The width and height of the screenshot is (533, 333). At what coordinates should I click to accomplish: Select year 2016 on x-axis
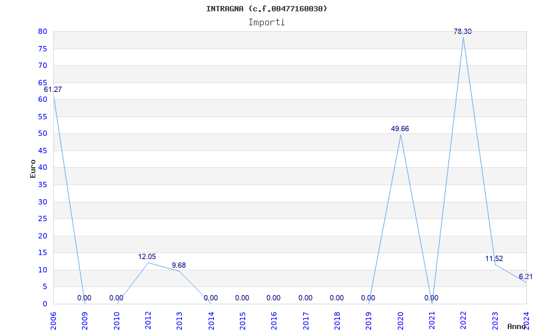coord(274,321)
